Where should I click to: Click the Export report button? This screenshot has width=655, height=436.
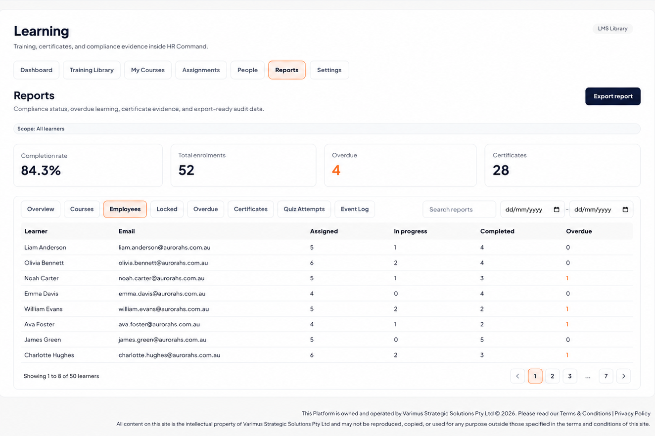pyautogui.click(x=613, y=96)
